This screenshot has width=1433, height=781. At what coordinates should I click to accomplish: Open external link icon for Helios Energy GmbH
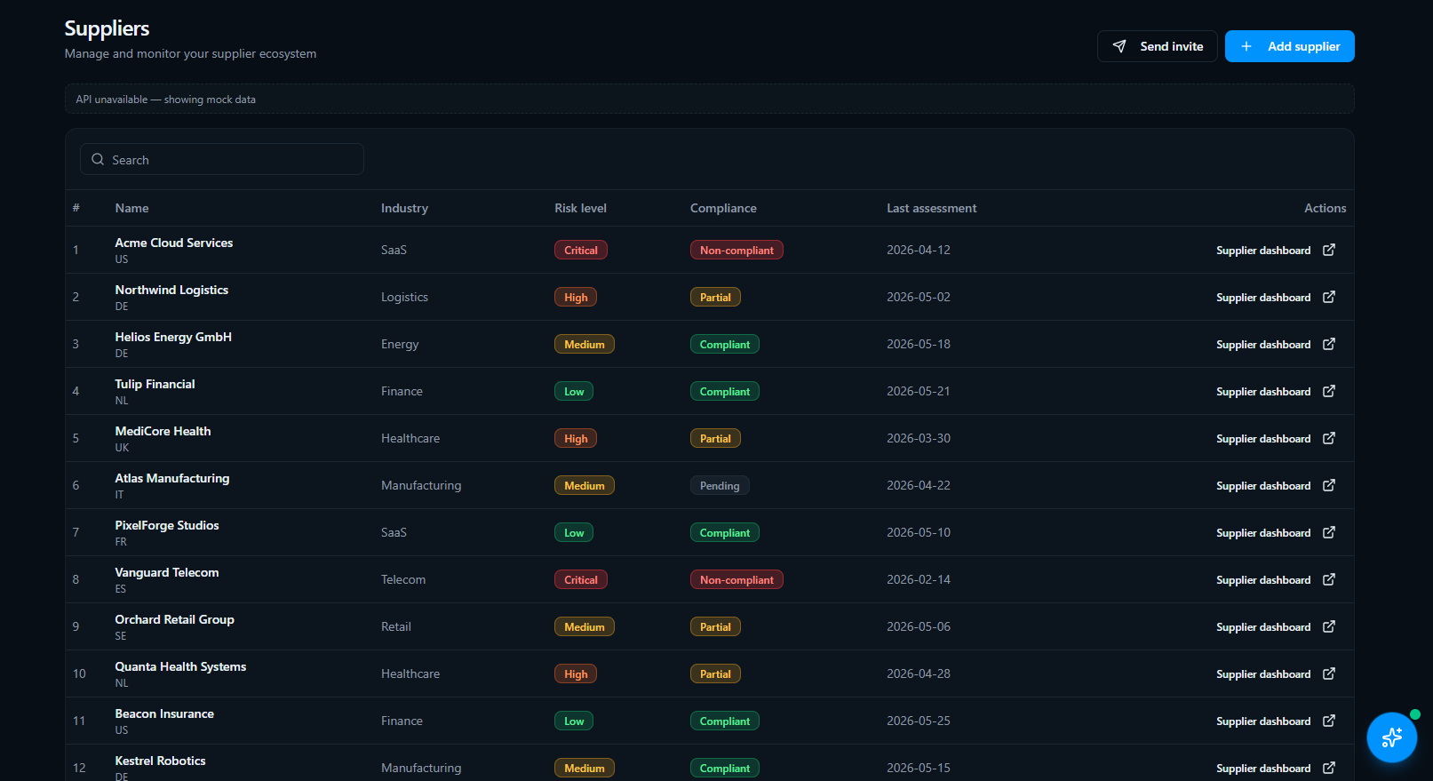(1329, 344)
